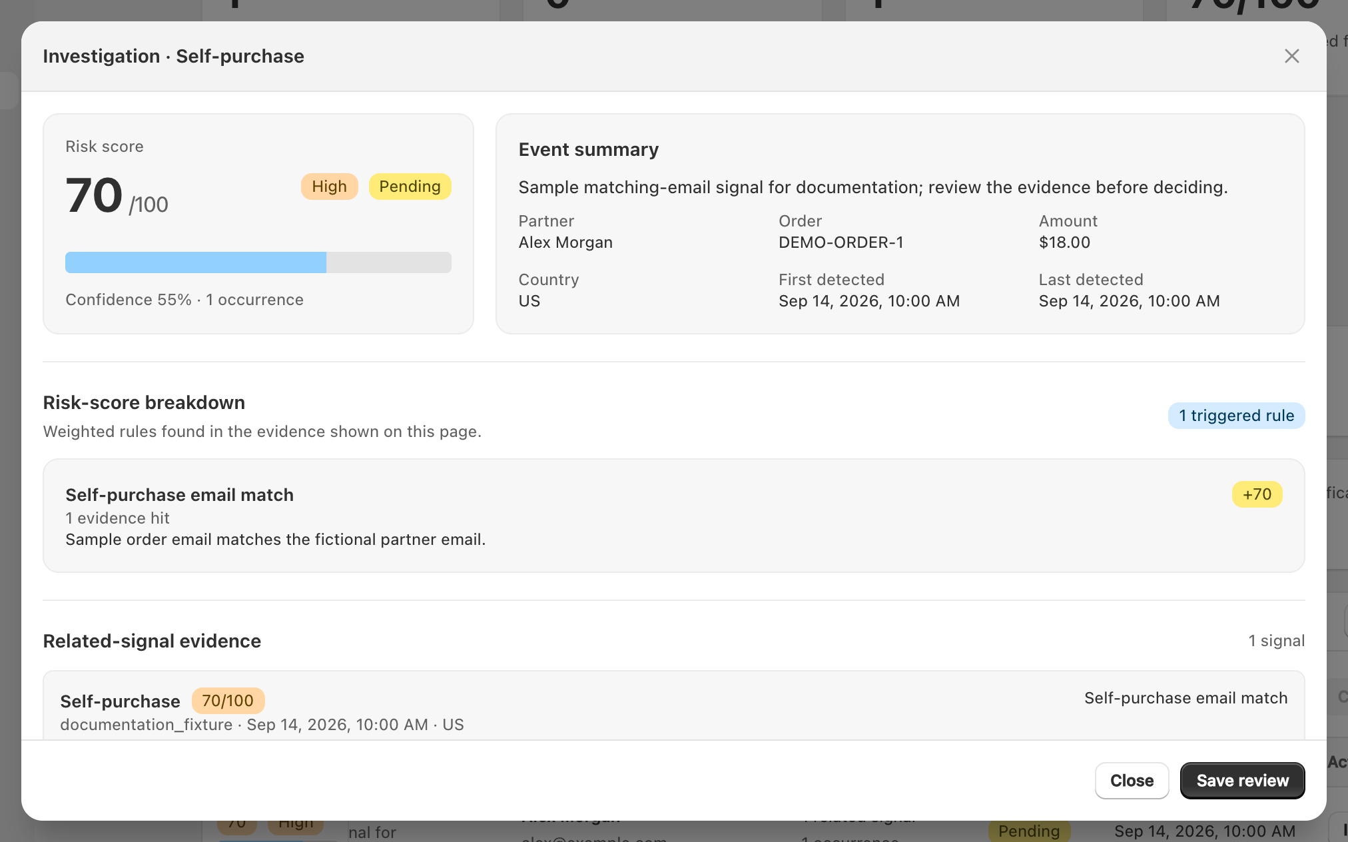Click the First detected date value
This screenshot has height=842, width=1348.
869,301
